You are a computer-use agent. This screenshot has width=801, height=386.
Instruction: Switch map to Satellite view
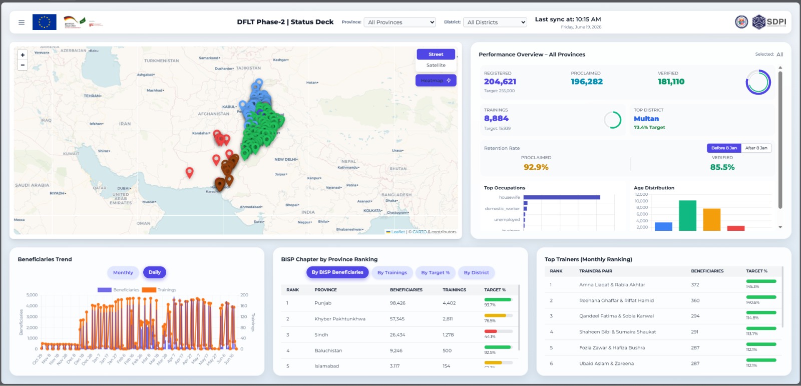[x=436, y=65]
